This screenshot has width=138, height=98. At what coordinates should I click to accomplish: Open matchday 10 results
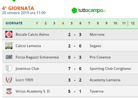(x=115, y=23)
